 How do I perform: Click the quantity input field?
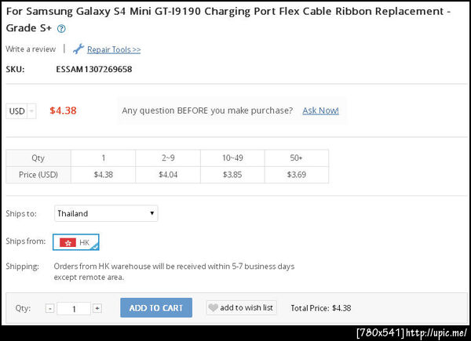(x=74, y=309)
